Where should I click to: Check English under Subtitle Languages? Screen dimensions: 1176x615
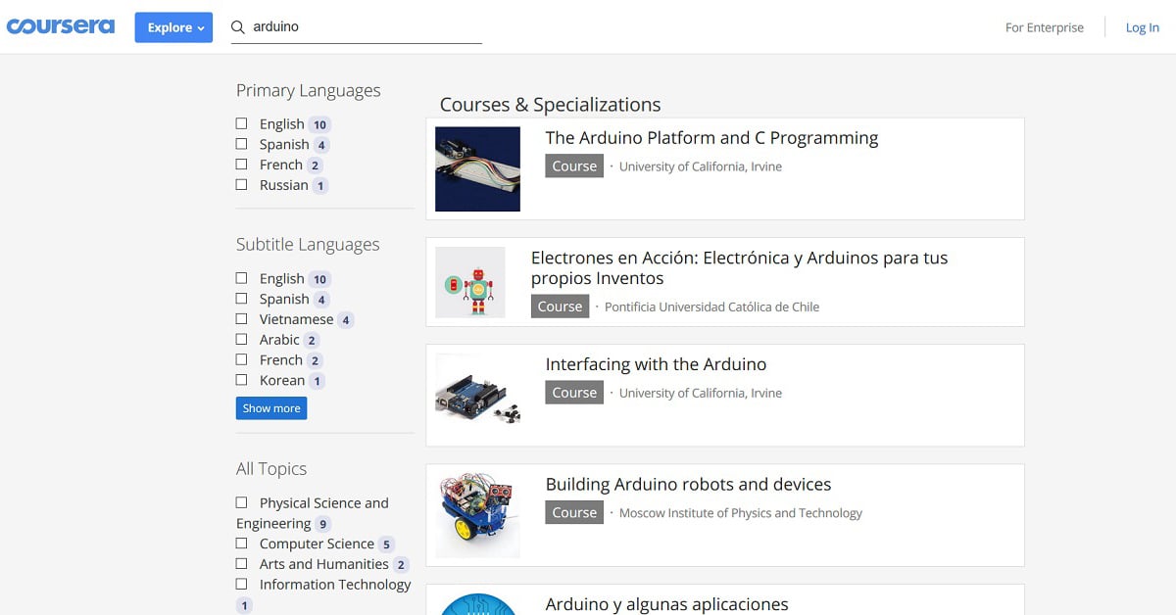click(241, 278)
